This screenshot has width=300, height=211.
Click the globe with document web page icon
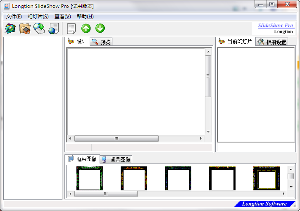pos(54,28)
